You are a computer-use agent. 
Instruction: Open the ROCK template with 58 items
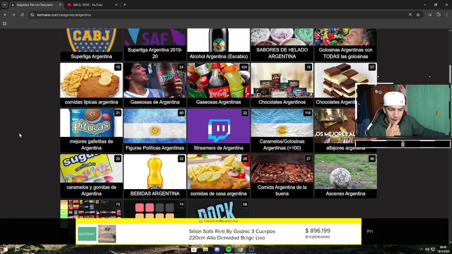click(x=219, y=209)
